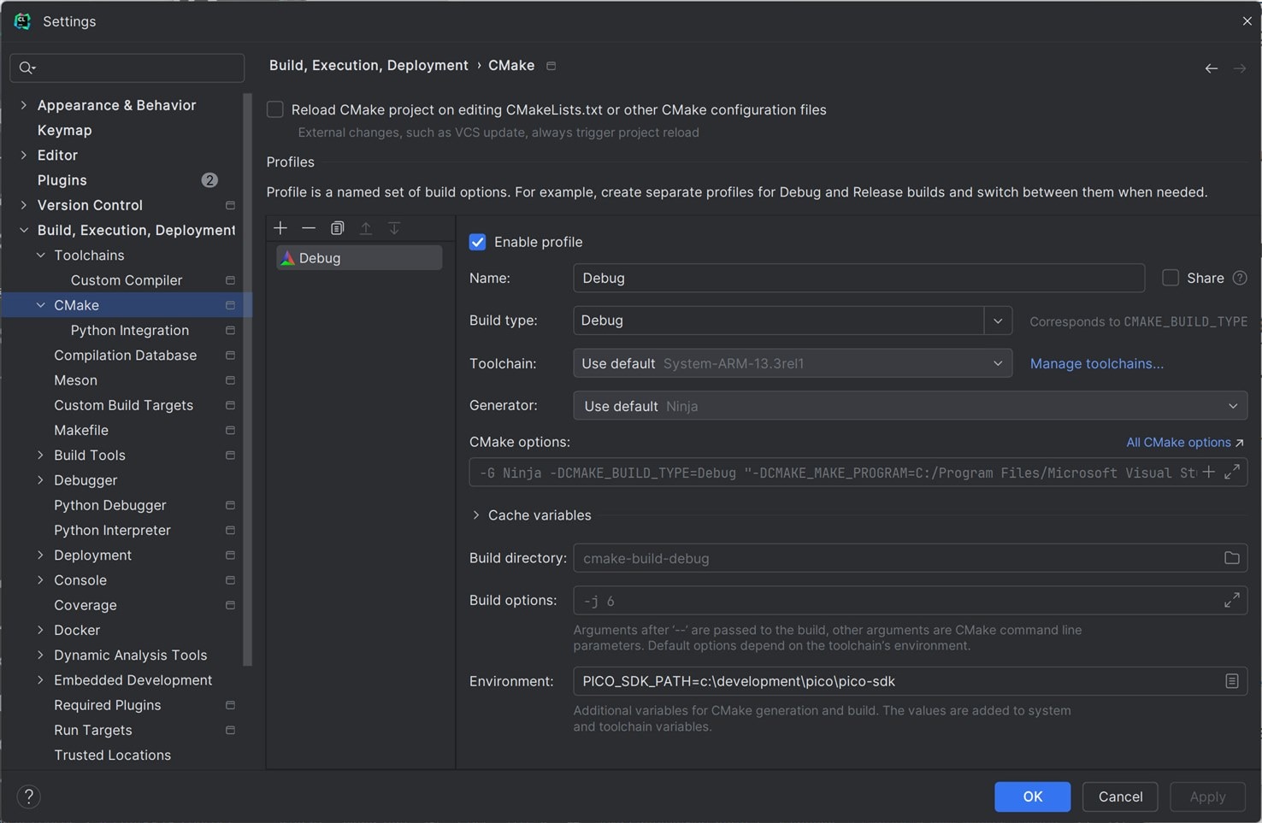
Task: Click Build, Execution, Deployment breadcrumb
Action: [369, 65]
